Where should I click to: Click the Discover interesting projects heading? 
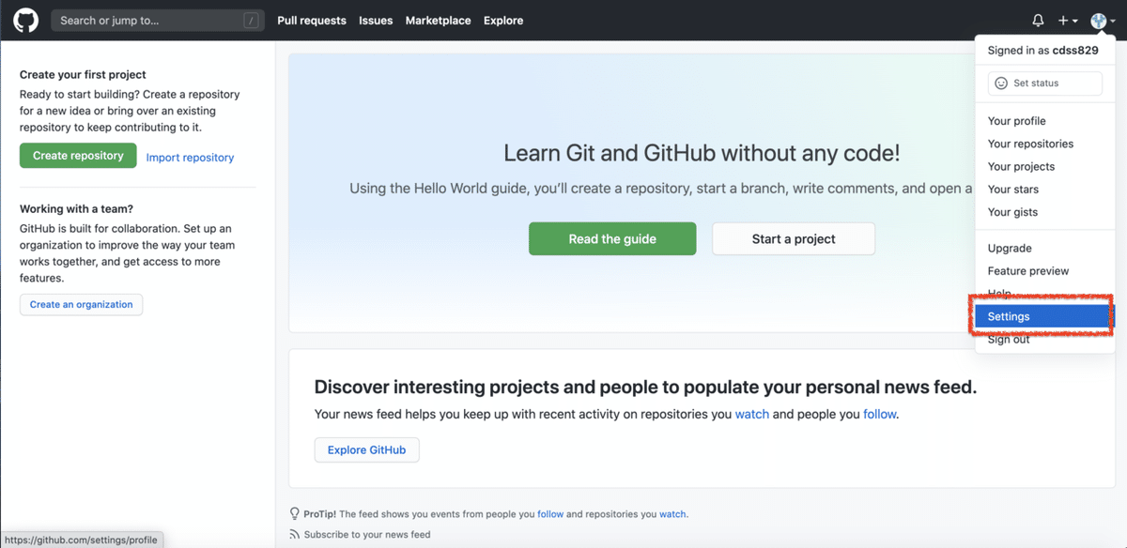(645, 387)
